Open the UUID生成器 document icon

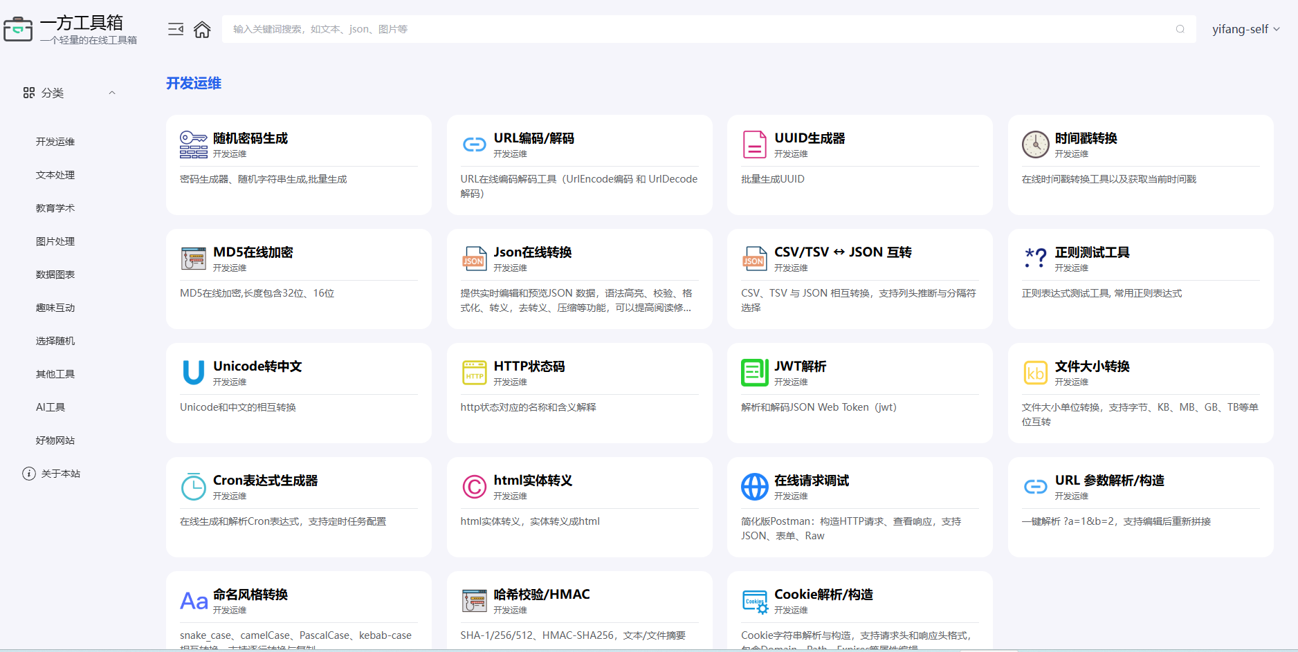pyautogui.click(x=755, y=145)
